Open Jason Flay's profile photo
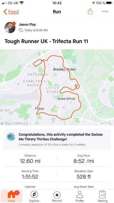The image size is (114, 203). click(10, 28)
